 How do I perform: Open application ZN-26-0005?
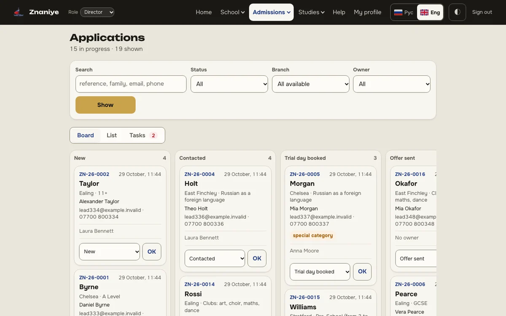click(x=305, y=174)
